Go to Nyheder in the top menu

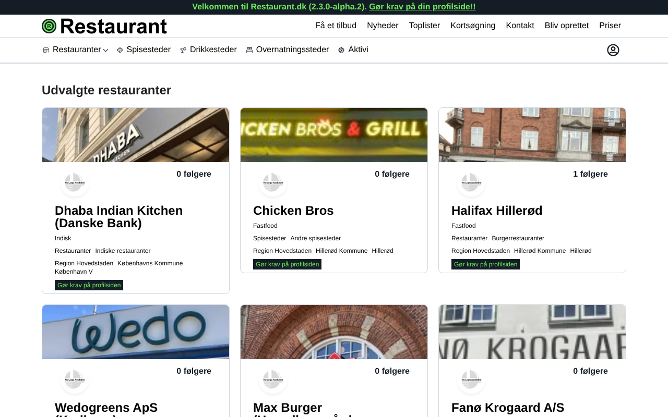pyautogui.click(x=383, y=26)
